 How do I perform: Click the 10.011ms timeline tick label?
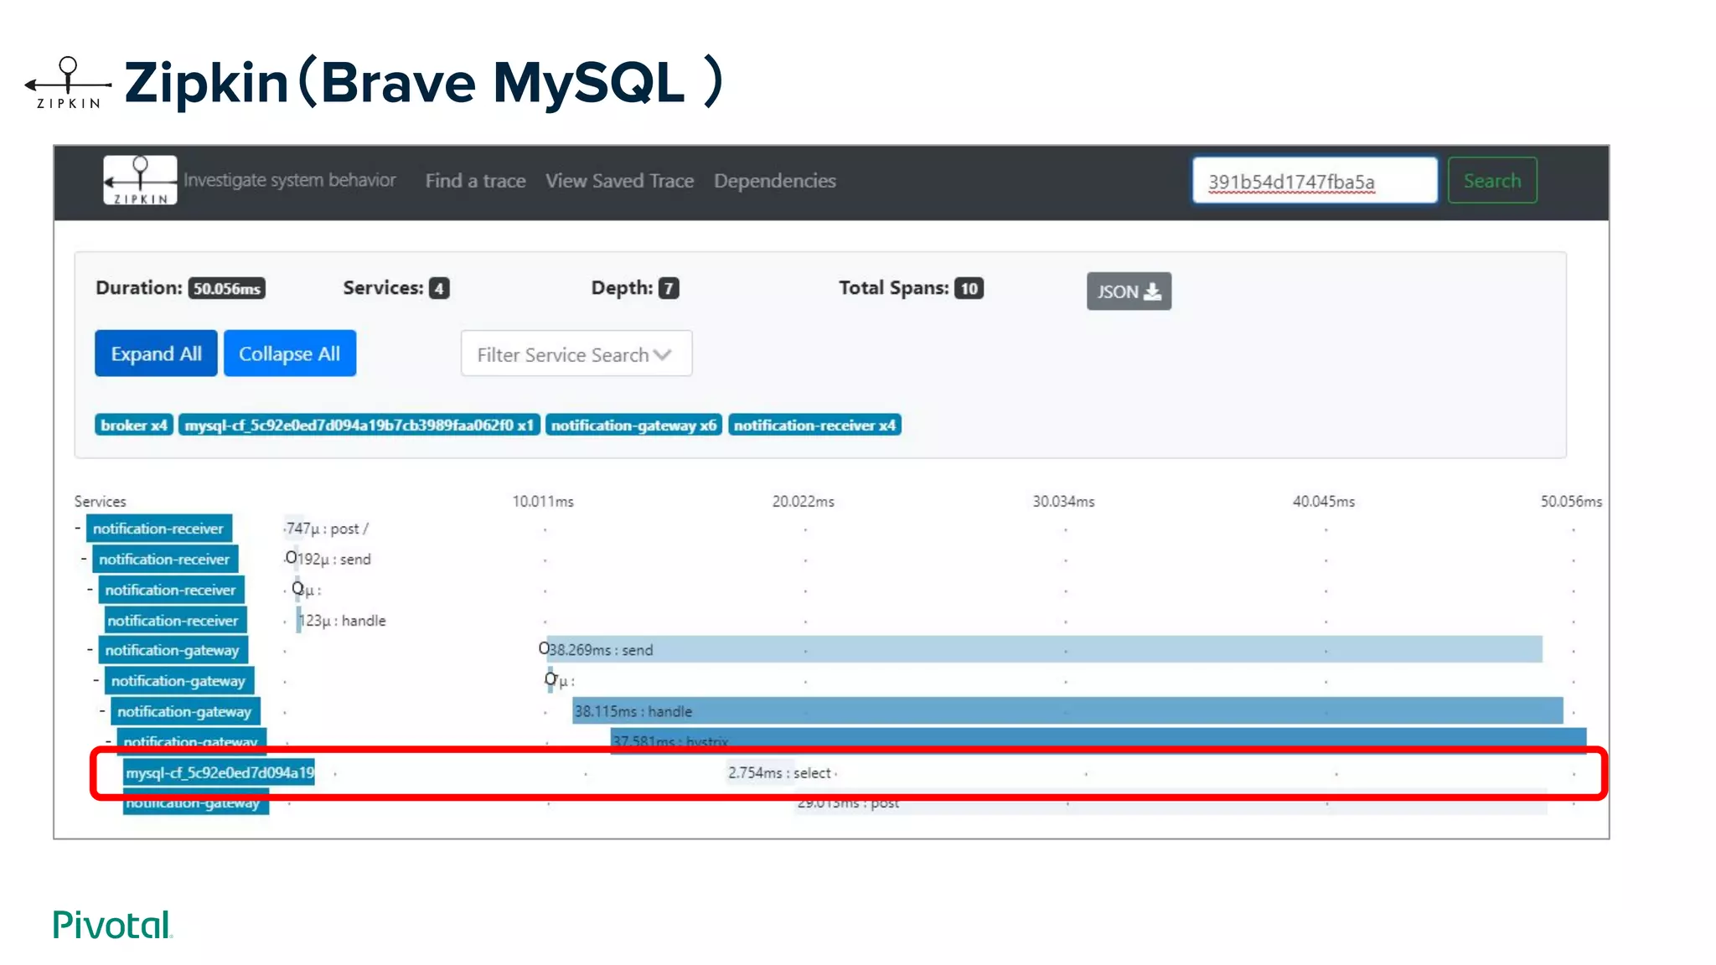(x=543, y=501)
